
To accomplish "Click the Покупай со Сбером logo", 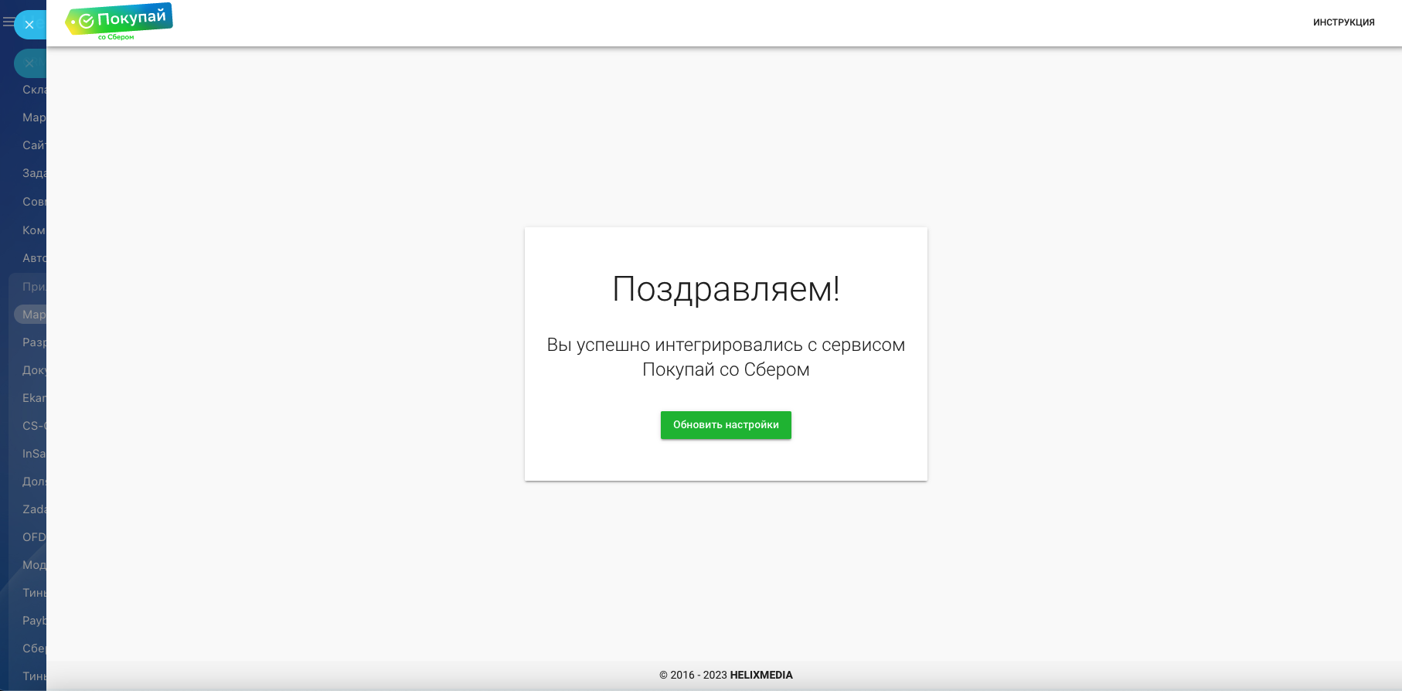I will click(119, 22).
